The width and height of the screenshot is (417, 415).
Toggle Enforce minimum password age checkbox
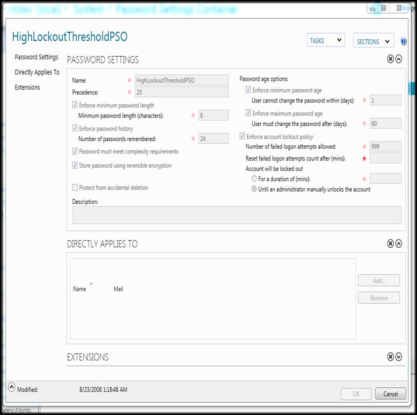(248, 90)
